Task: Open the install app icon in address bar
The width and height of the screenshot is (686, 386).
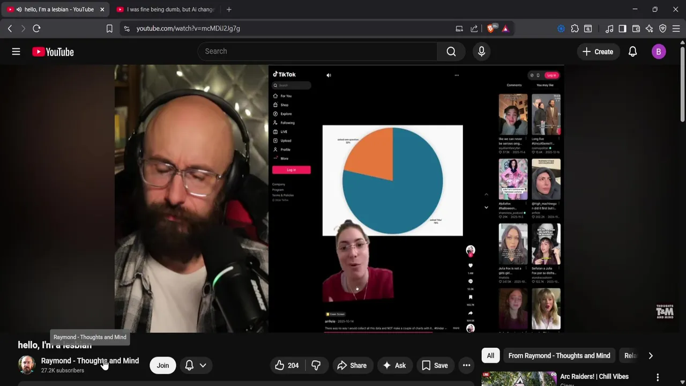Action: tap(459, 28)
